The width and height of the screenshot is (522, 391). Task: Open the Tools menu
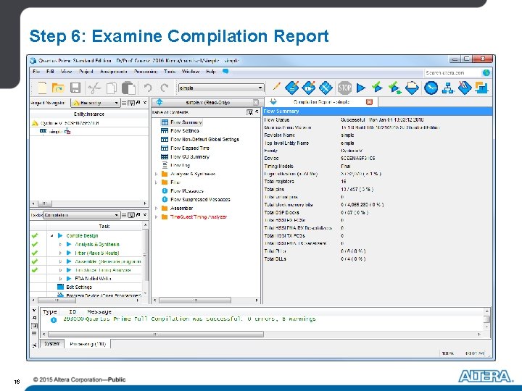(x=170, y=72)
